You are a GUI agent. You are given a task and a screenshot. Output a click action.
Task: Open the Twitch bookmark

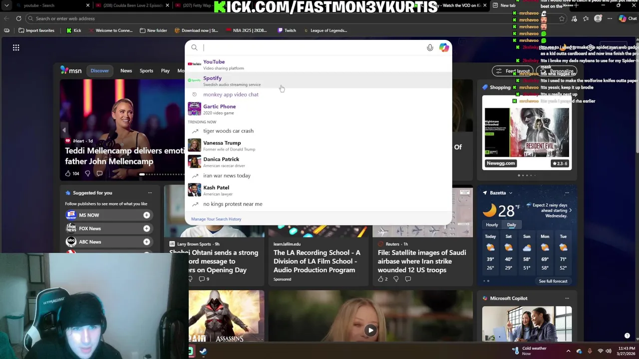[x=286, y=30]
